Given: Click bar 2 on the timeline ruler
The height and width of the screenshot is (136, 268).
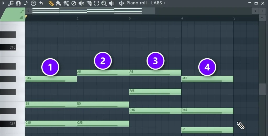Looking at the screenshot, I should 78,19.
